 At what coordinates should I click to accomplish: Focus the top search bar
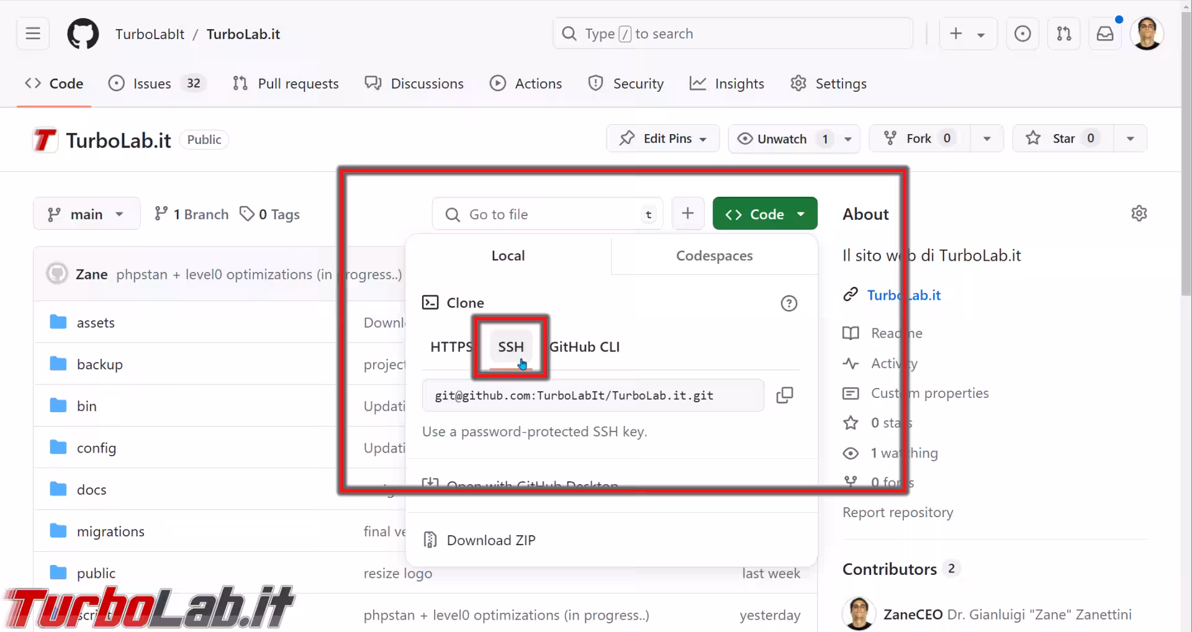point(733,34)
